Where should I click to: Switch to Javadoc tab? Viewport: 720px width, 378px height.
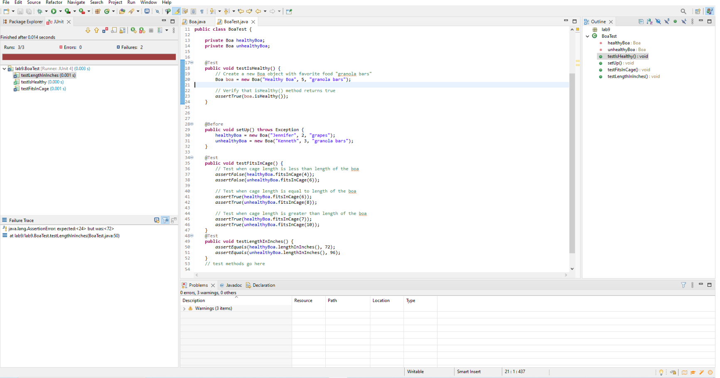(231, 285)
